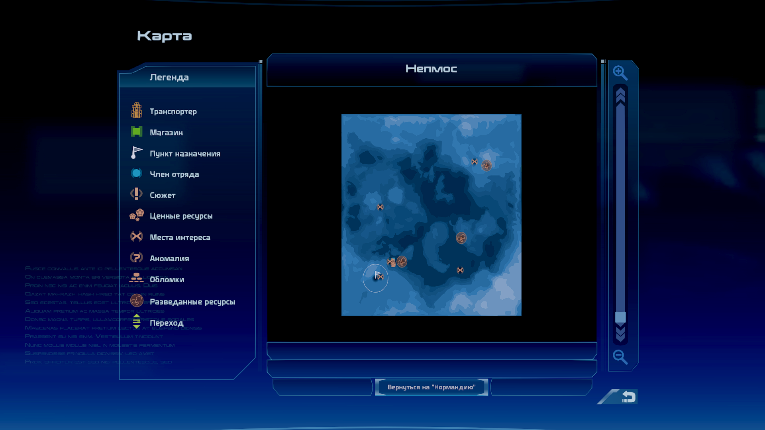This screenshot has height=430, width=765.
Task: Select Разведанные ресурсы legend entry
Action: 192,302
